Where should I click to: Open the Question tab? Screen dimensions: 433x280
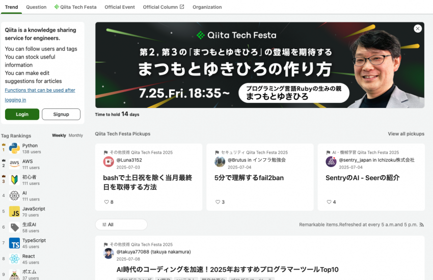coord(36,7)
